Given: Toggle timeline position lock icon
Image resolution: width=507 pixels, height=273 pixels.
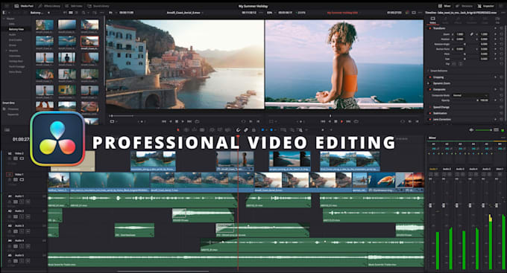Looking at the screenshot, I should tap(253, 130).
